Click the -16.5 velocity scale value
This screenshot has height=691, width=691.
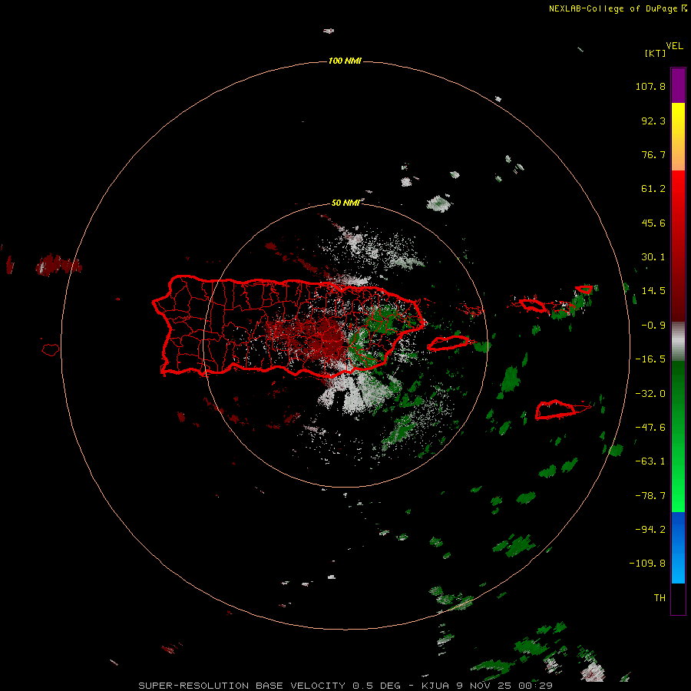650,359
